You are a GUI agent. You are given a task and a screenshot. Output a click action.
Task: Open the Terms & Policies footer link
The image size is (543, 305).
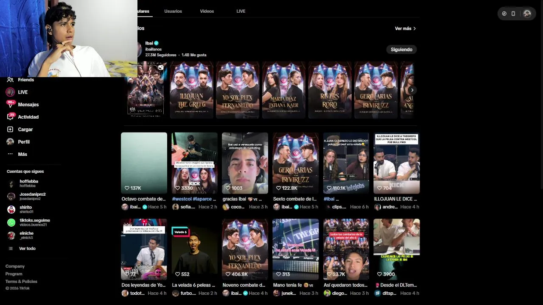(21, 281)
